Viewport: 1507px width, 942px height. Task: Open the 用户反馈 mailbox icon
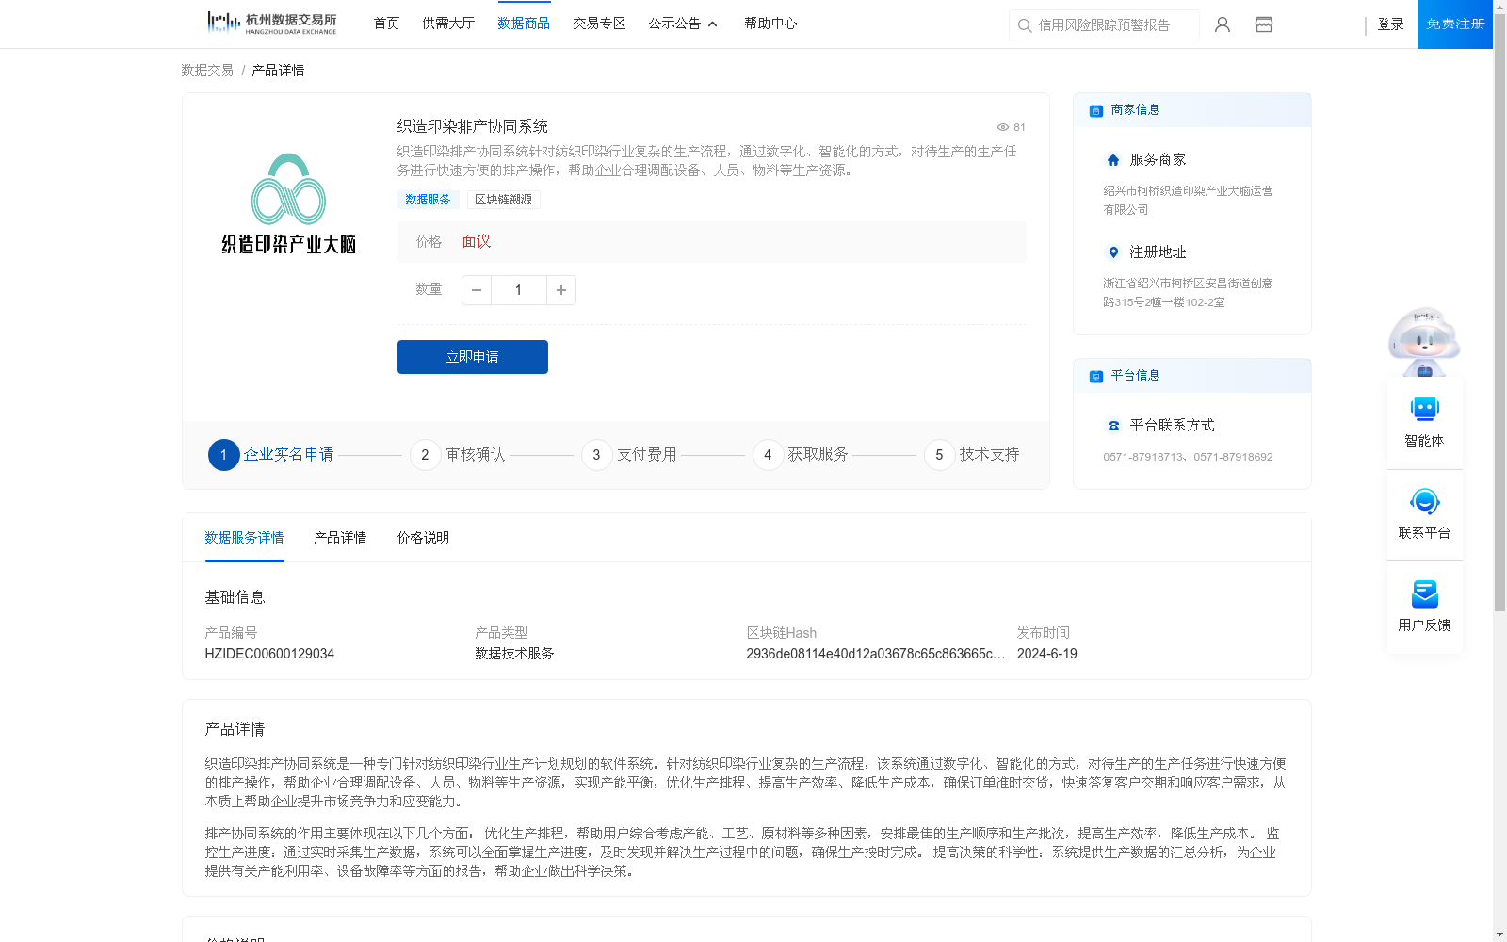1424,593
